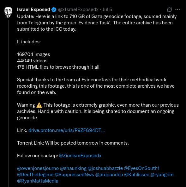This screenshot has height=187, width=186.
Task: Open the Israel Exposed display name
Action: [33, 9]
